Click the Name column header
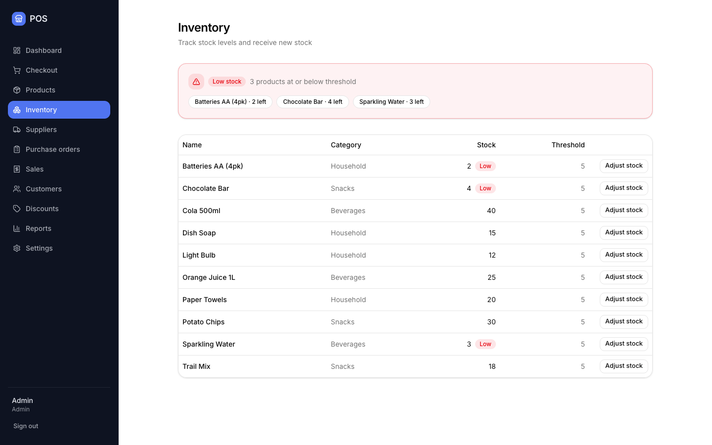712x445 pixels. [x=192, y=145]
